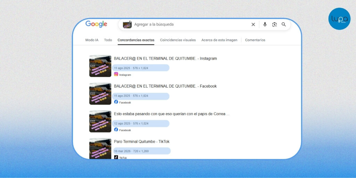The height and width of the screenshot is (178, 356).
Task: Open Google Lens image search icon
Action: pos(274,24)
